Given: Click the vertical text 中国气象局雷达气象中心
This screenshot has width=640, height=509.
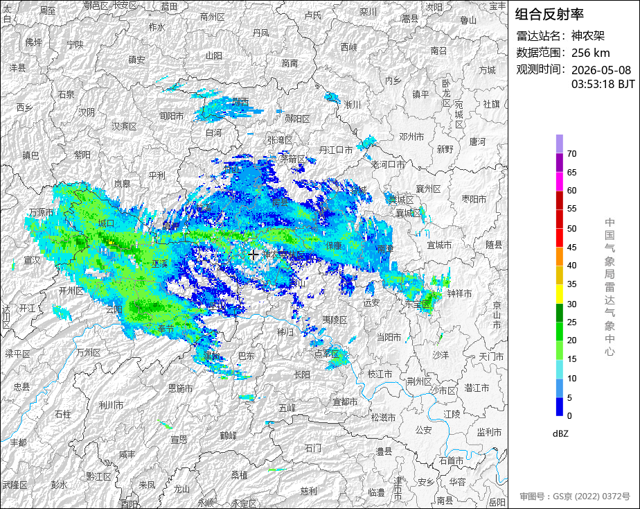Looking at the screenshot, I should coord(610,287).
